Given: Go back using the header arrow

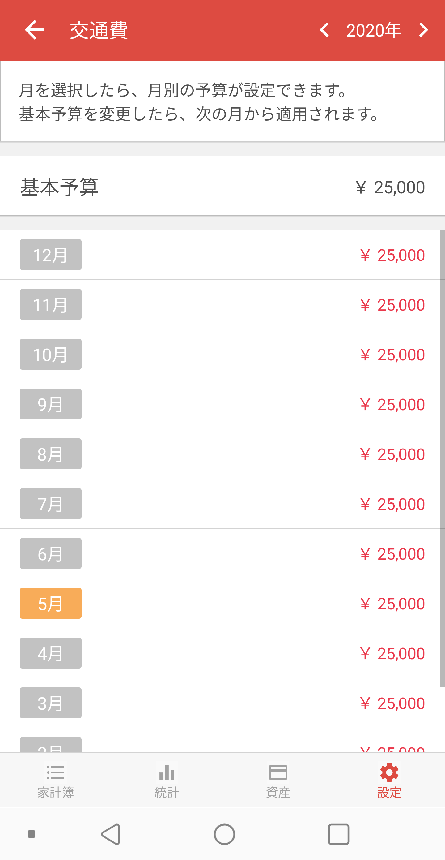Looking at the screenshot, I should 35,30.
